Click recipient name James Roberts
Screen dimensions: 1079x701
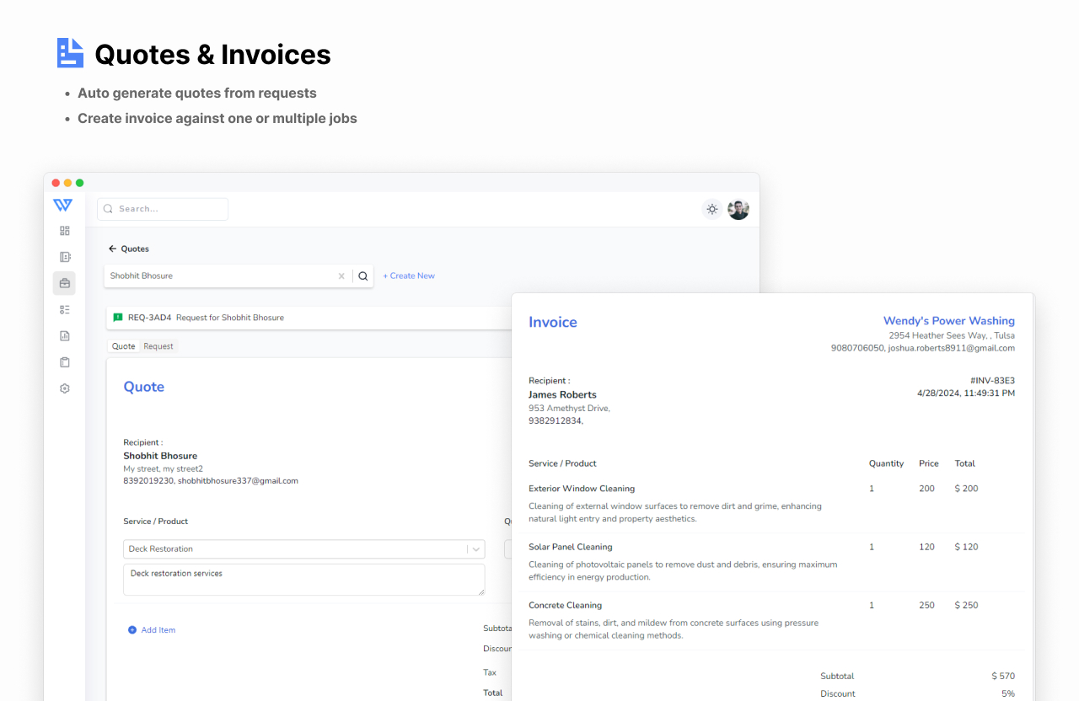click(562, 394)
